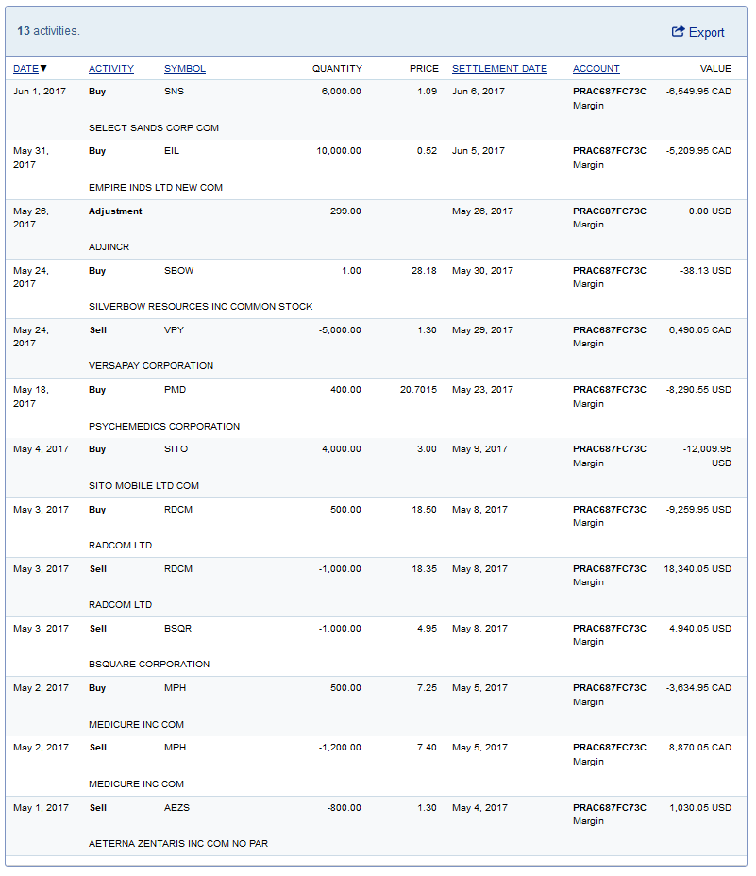This screenshot has width=756, height=876.
Task: Click the AEZS sell row
Action: (378, 825)
